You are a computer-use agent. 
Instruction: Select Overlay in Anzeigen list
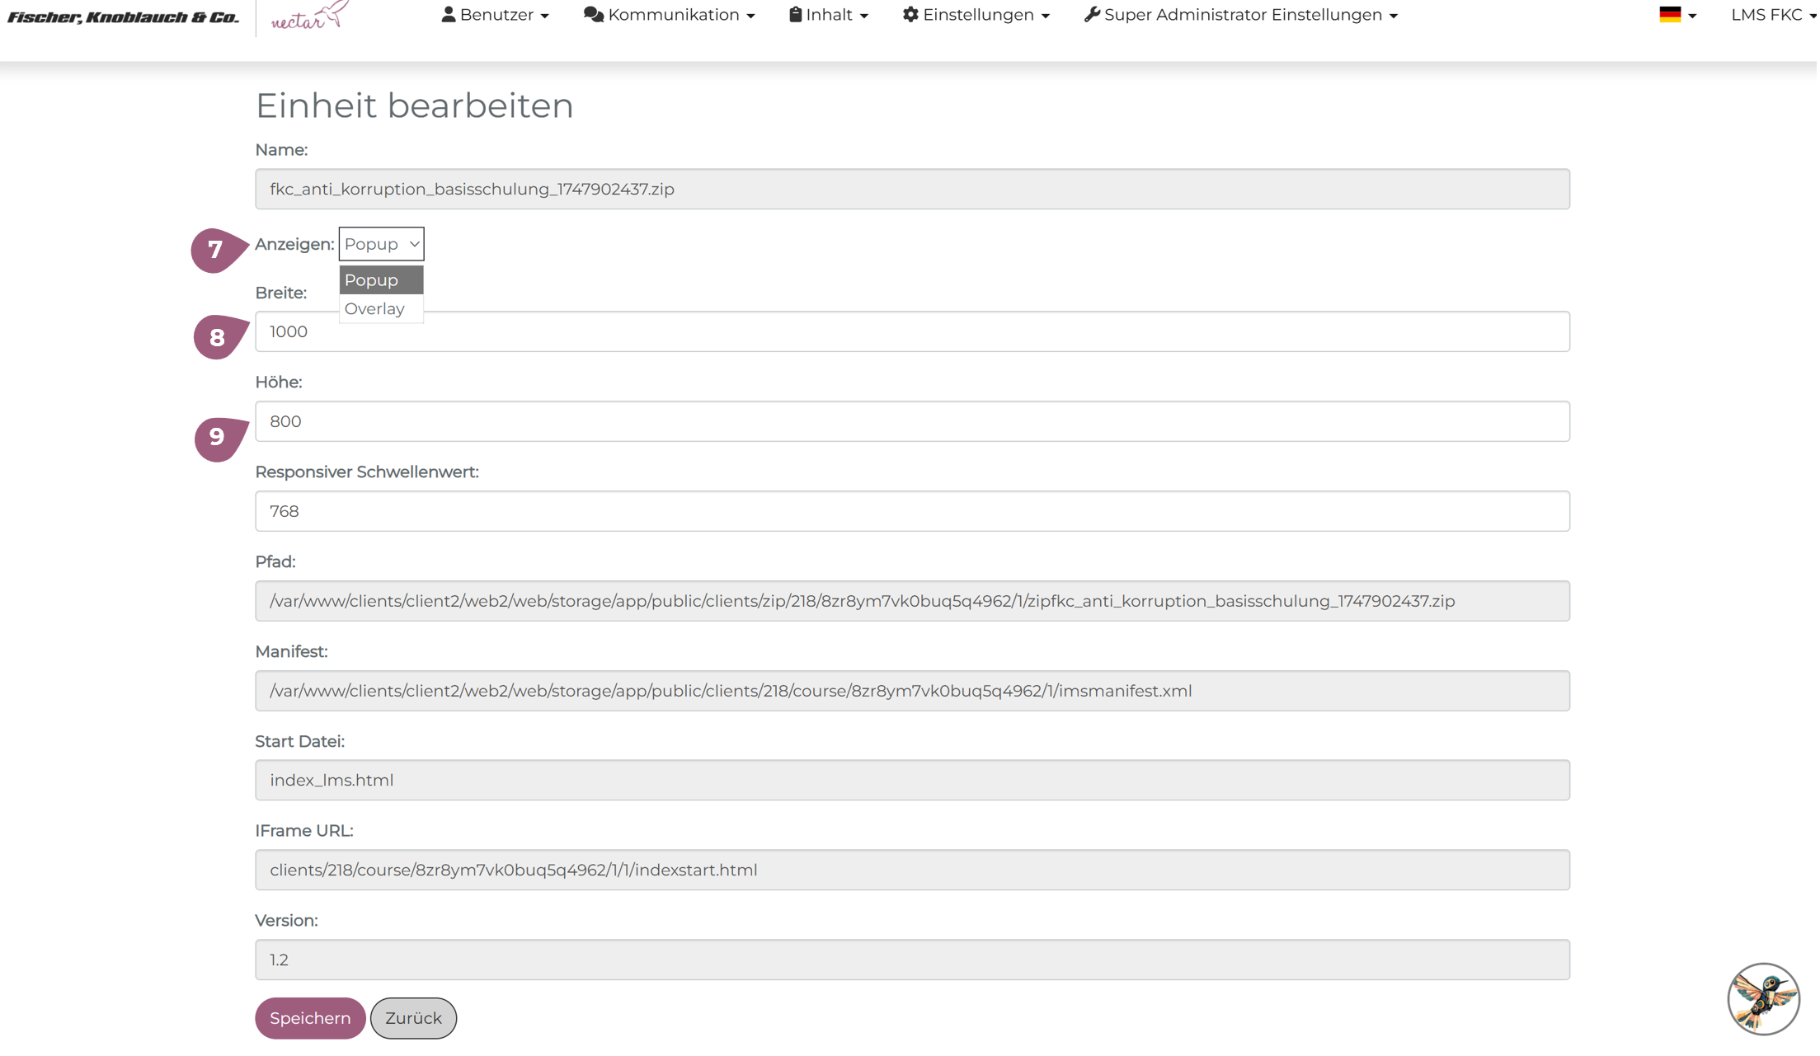click(375, 309)
